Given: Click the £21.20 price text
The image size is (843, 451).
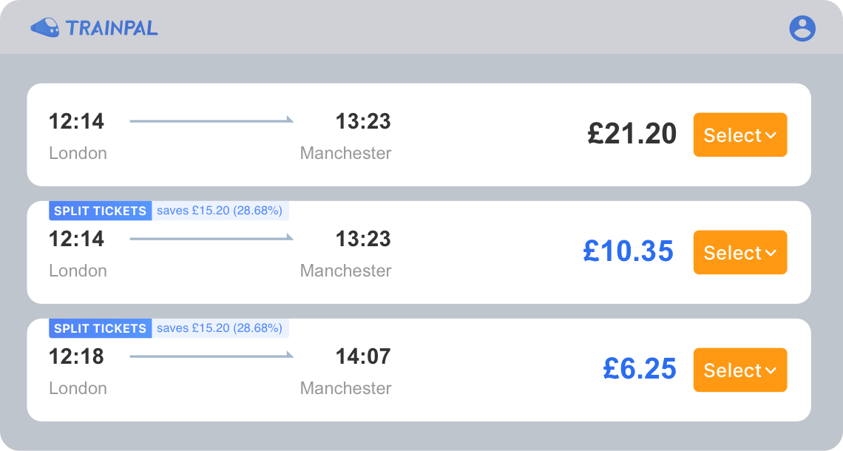Looking at the screenshot, I should point(632,134).
